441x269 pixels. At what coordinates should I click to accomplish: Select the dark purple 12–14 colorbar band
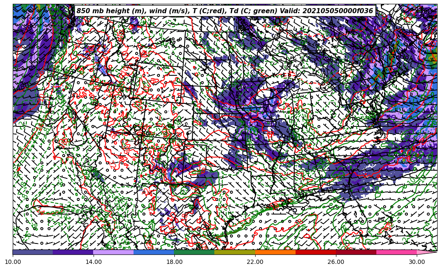tap(73, 252)
